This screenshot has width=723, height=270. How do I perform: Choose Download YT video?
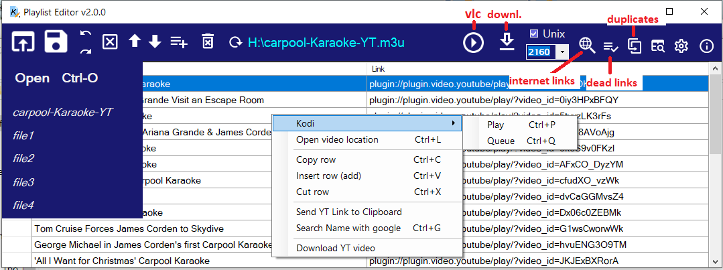point(367,248)
